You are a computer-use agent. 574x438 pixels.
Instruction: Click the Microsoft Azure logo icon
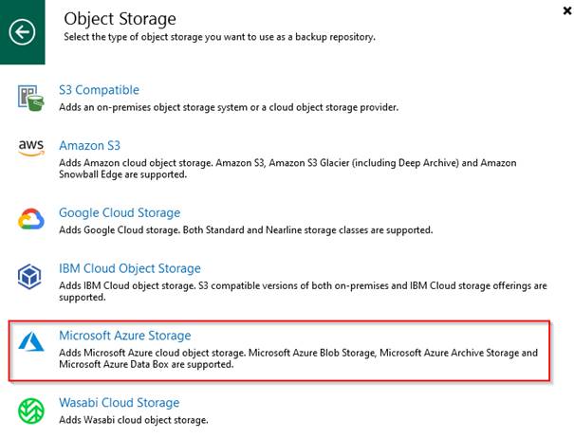click(x=31, y=341)
